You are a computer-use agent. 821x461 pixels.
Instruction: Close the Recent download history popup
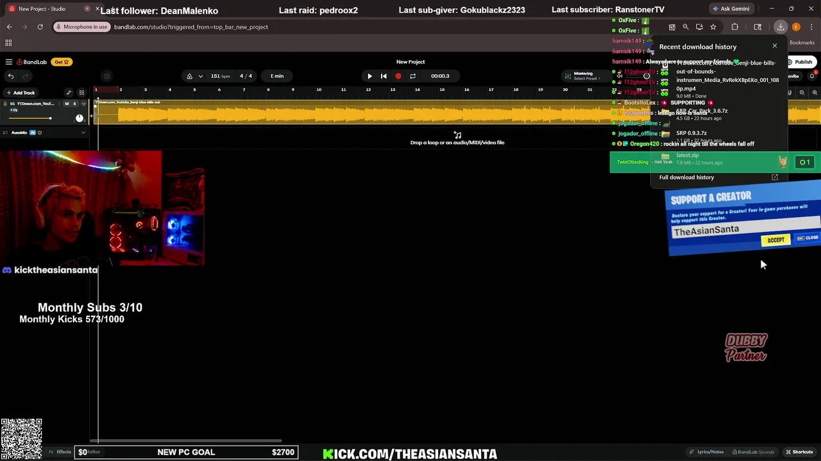tap(774, 46)
